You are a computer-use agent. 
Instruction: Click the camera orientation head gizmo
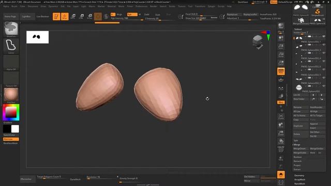click(258, 42)
